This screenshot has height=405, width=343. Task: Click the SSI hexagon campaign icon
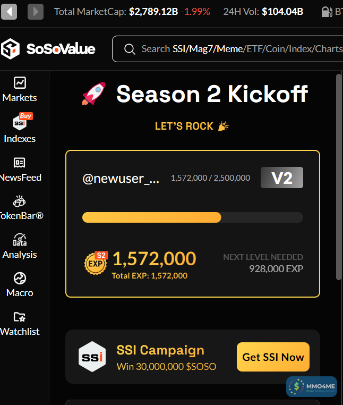(x=92, y=357)
